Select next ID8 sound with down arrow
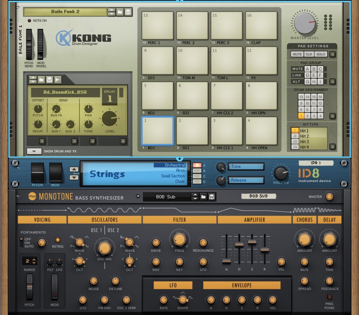Image resolution: width=359 pixels, height=315 pixels. click(74, 177)
